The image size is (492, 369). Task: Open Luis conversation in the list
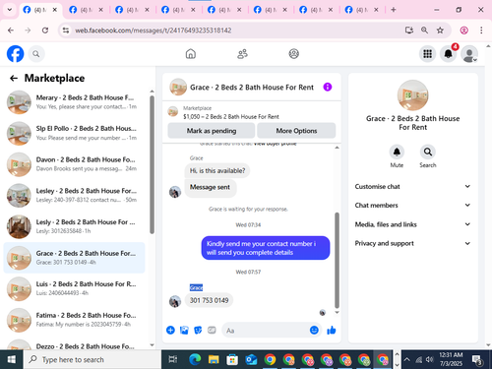click(x=75, y=288)
